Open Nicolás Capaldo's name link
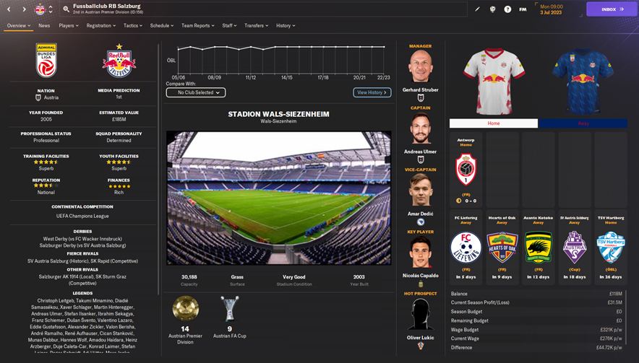639x363 pixels. click(x=421, y=276)
